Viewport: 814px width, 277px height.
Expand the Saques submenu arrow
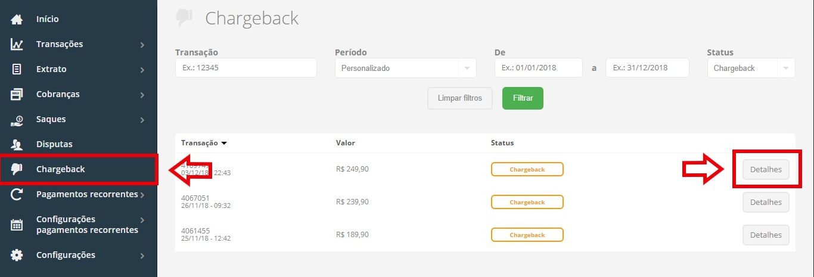point(142,120)
